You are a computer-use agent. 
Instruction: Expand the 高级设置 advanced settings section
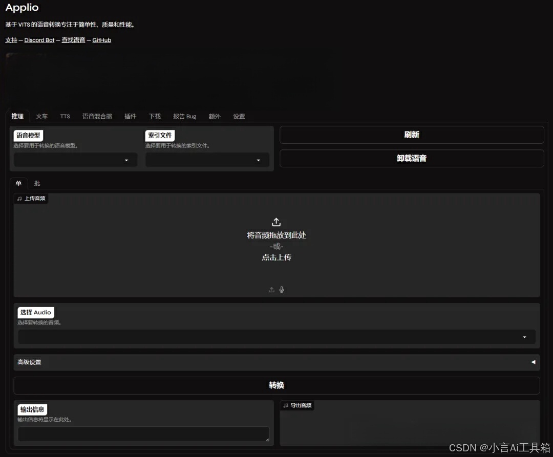point(276,362)
